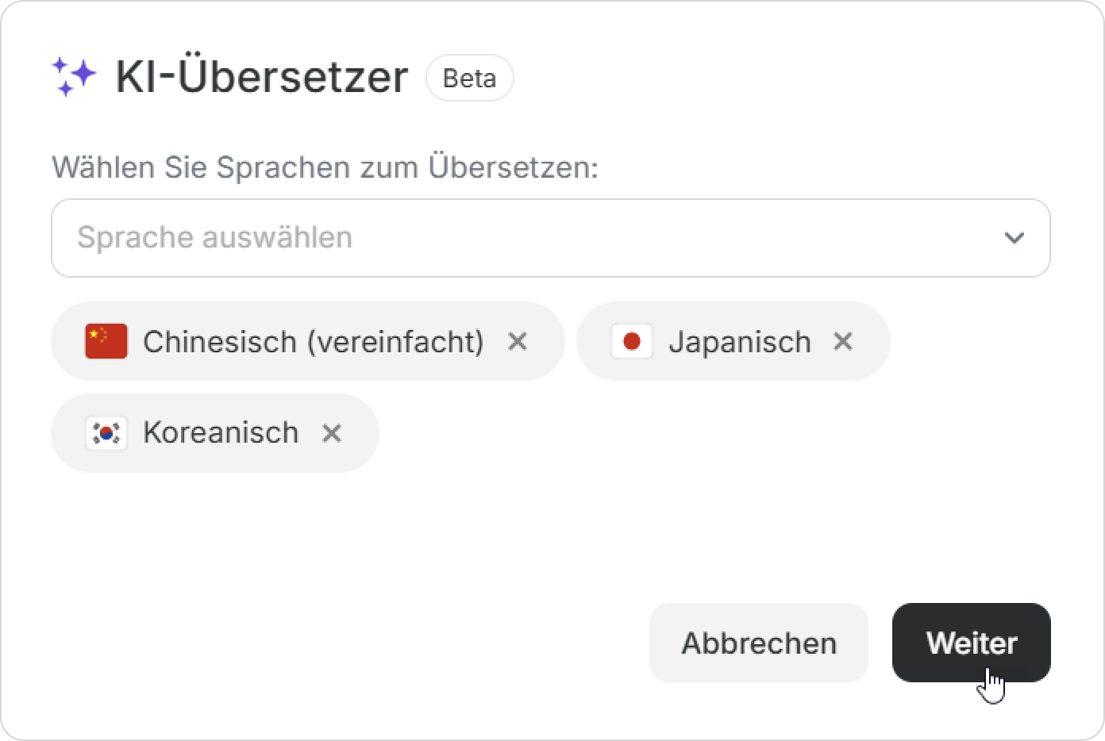Expand the language list chevron arrow
The width and height of the screenshot is (1105, 741).
[x=1014, y=238]
